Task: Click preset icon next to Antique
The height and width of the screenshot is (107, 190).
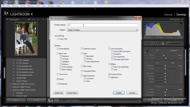Action: (14, 93)
